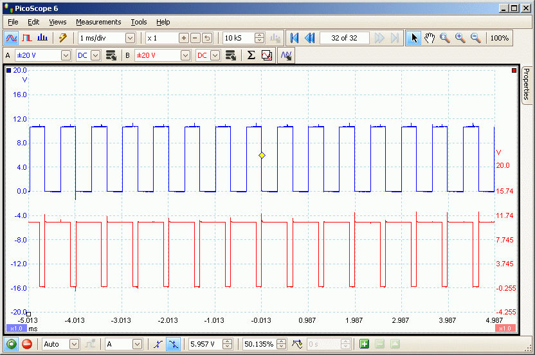Go to first waveform buffer

click(x=295, y=38)
